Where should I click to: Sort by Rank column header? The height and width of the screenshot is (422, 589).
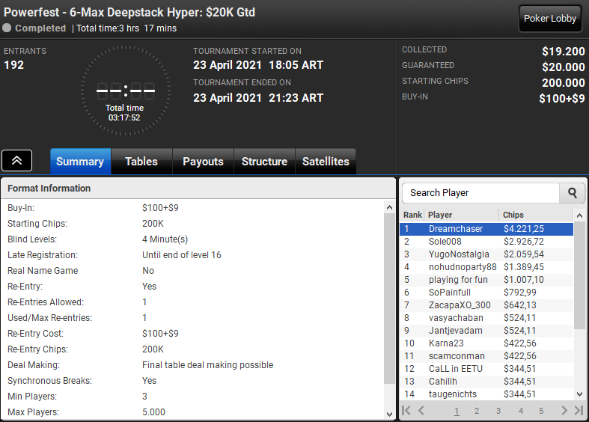point(412,215)
